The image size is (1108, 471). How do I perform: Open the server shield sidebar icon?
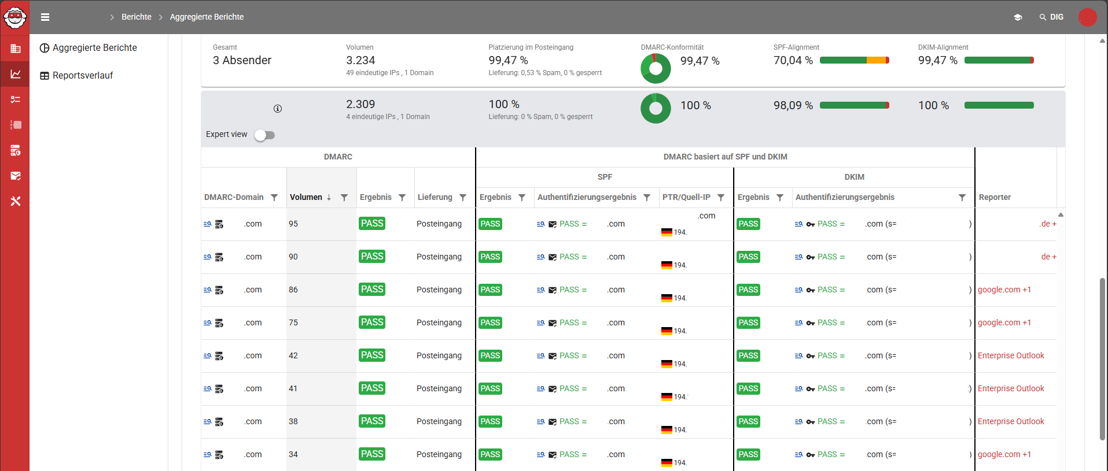[x=16, y=150]
